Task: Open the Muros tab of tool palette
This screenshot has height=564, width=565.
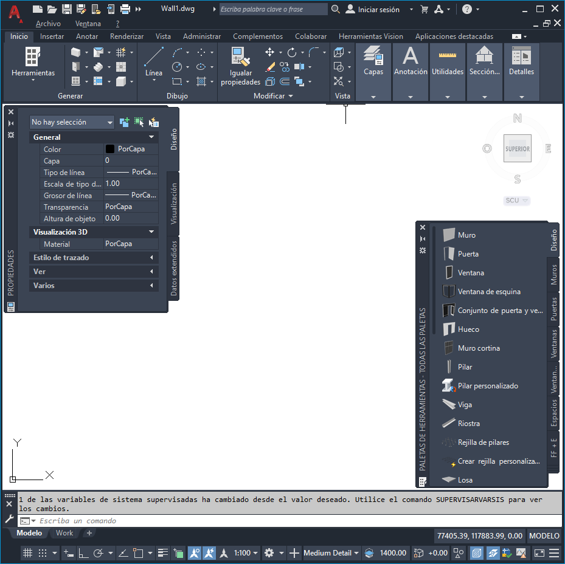Action: coord(553,275)
